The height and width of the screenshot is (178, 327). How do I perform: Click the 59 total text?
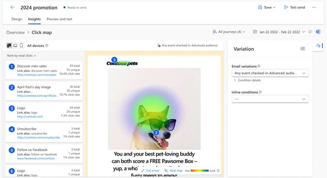74,66
